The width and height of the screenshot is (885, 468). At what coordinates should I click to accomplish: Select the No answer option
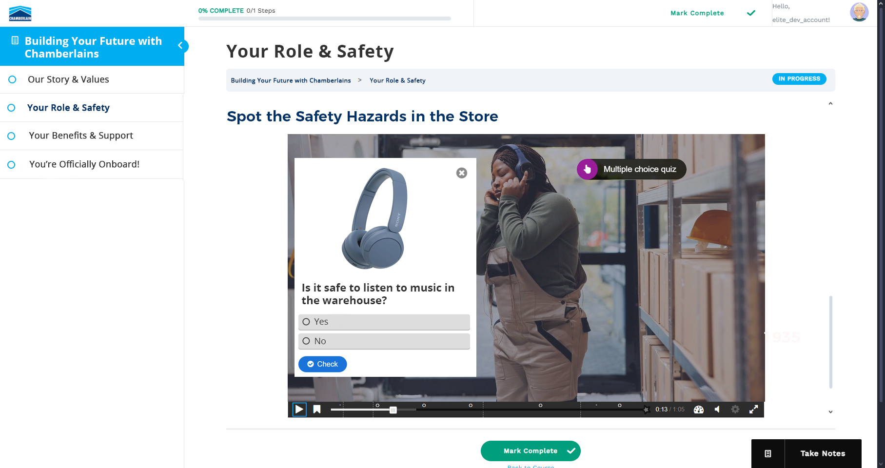coord(384,341)
